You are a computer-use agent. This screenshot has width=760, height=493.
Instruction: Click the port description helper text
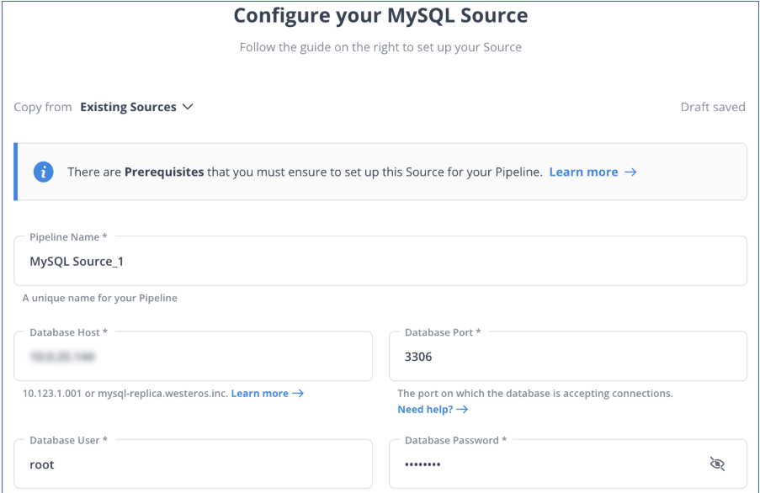pos(535,393)
